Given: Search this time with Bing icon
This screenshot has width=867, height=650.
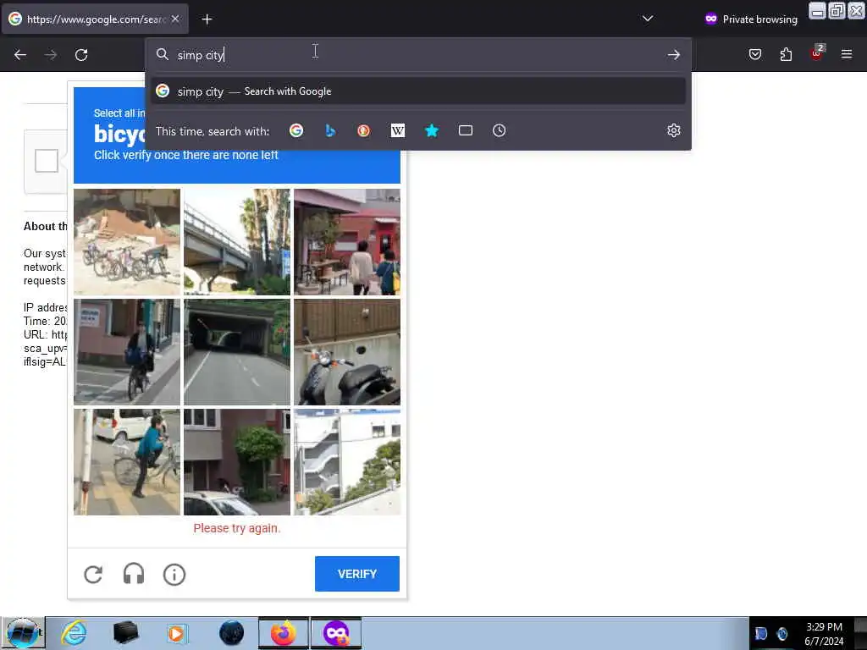Looking at the screenshot, I should pos(330,130).
